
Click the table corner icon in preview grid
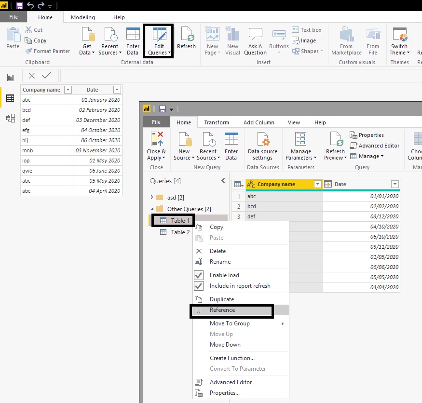[x=238, y=184]
